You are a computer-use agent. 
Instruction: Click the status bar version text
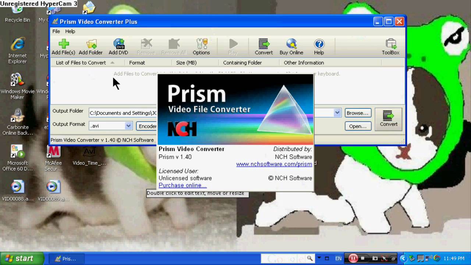click(102, 140)
